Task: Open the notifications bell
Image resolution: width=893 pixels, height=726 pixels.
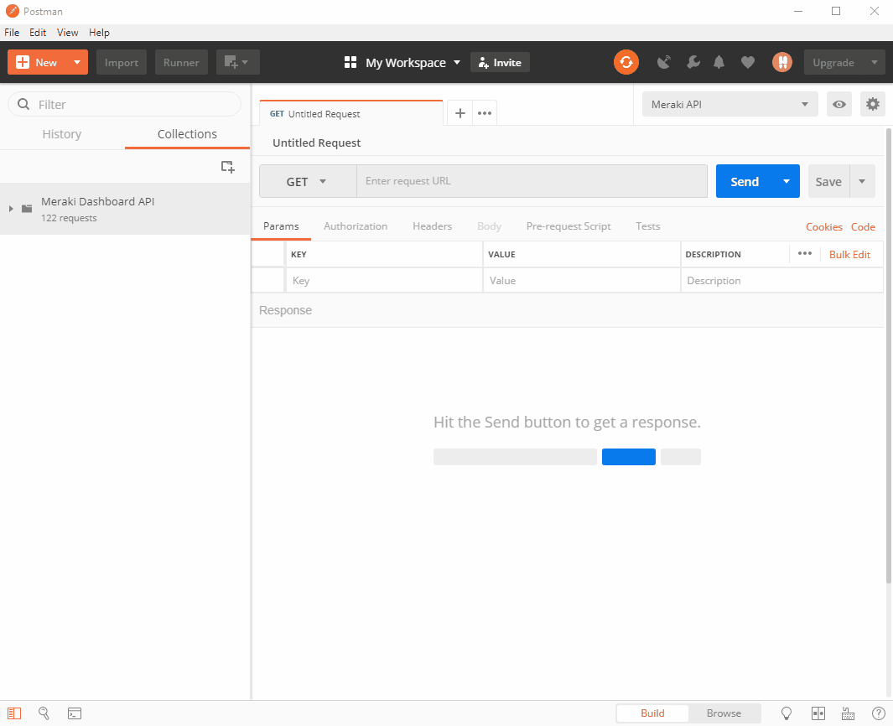Action: pos(719,62)
